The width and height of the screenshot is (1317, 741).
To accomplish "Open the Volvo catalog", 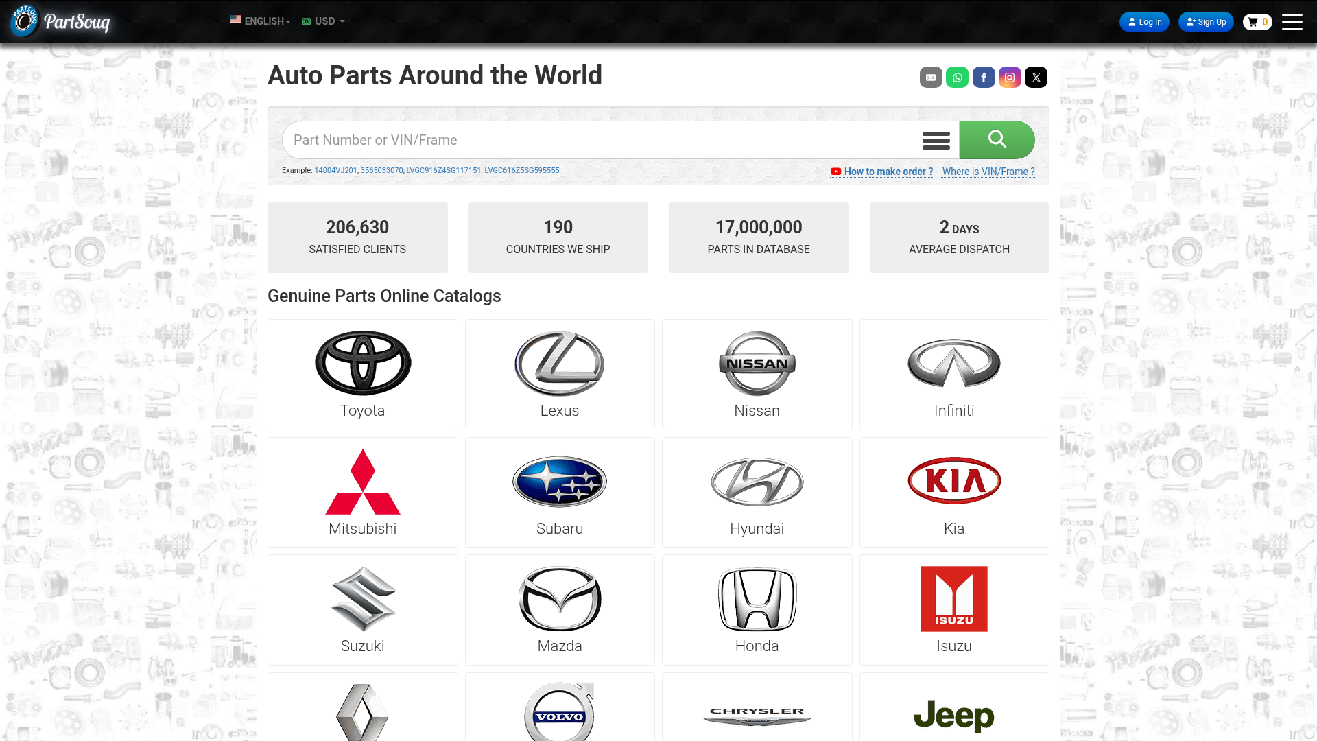I will (560, 708).
